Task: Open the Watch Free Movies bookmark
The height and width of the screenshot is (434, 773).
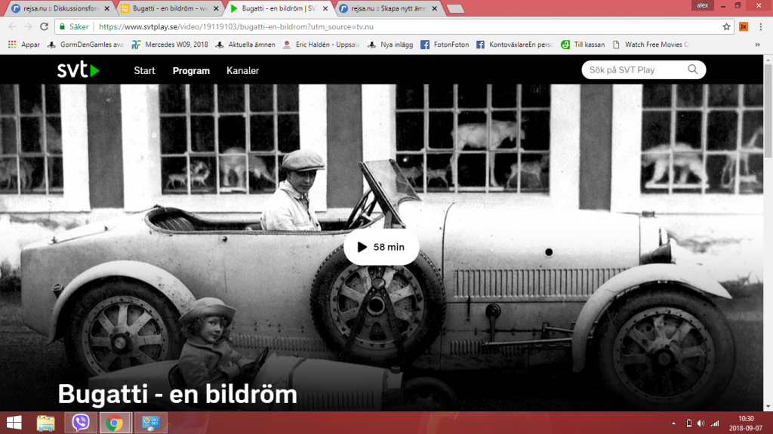Action: [650, 45]
